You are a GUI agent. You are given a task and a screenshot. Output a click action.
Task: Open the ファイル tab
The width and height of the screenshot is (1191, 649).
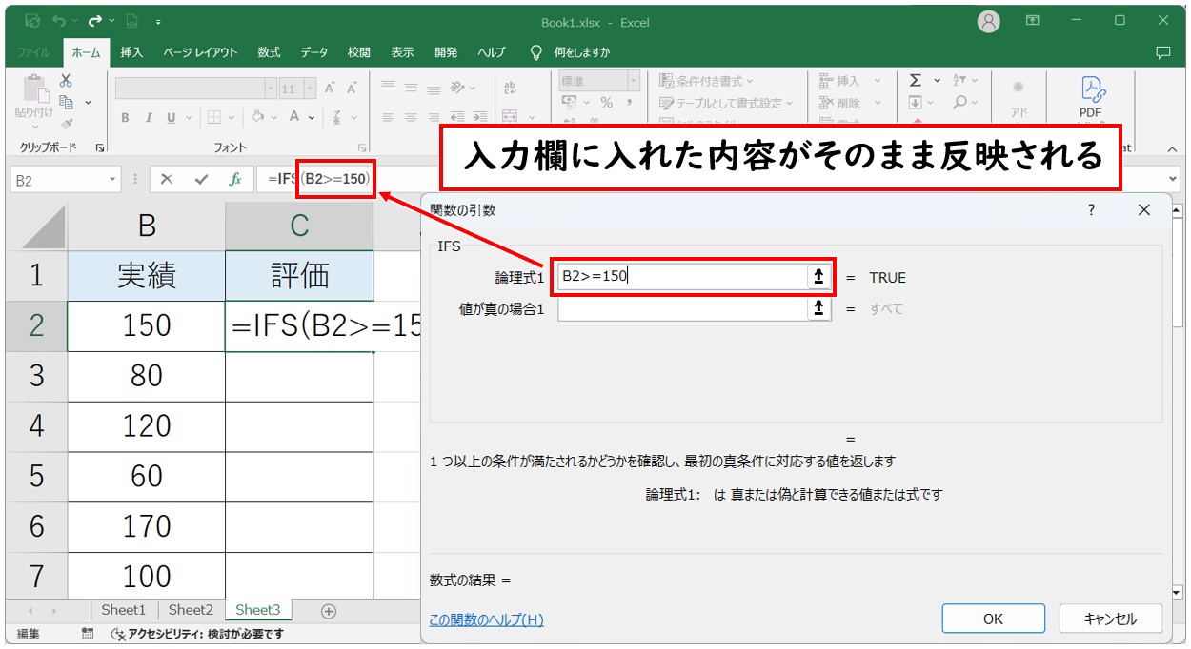tap(34, 52)
